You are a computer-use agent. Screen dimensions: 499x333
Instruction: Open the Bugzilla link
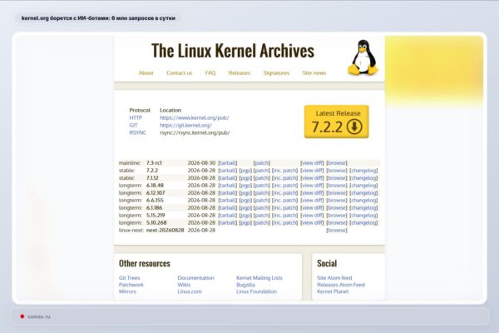click(x=245, y=285)
